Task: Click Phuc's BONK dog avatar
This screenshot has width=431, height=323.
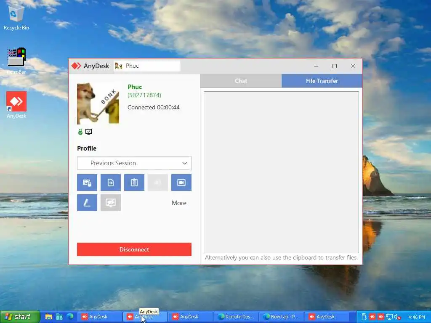Action: pos(98,103)
